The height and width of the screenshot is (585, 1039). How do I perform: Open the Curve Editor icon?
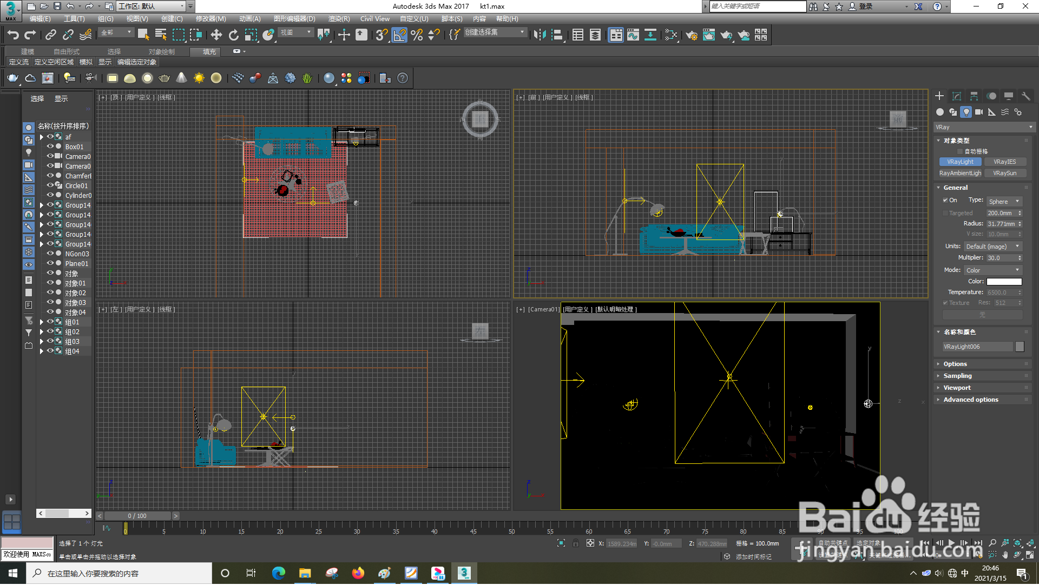633,35
